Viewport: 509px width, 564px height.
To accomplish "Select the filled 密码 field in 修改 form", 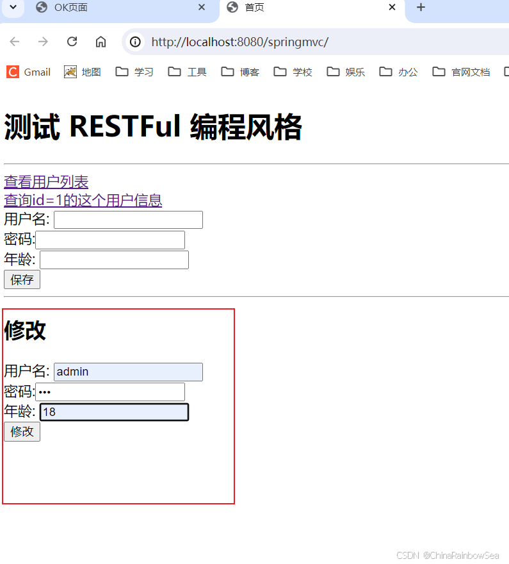I will point(110,392).
